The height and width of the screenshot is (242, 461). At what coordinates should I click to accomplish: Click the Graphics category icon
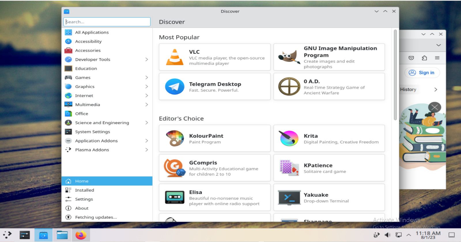pos(68,87)
